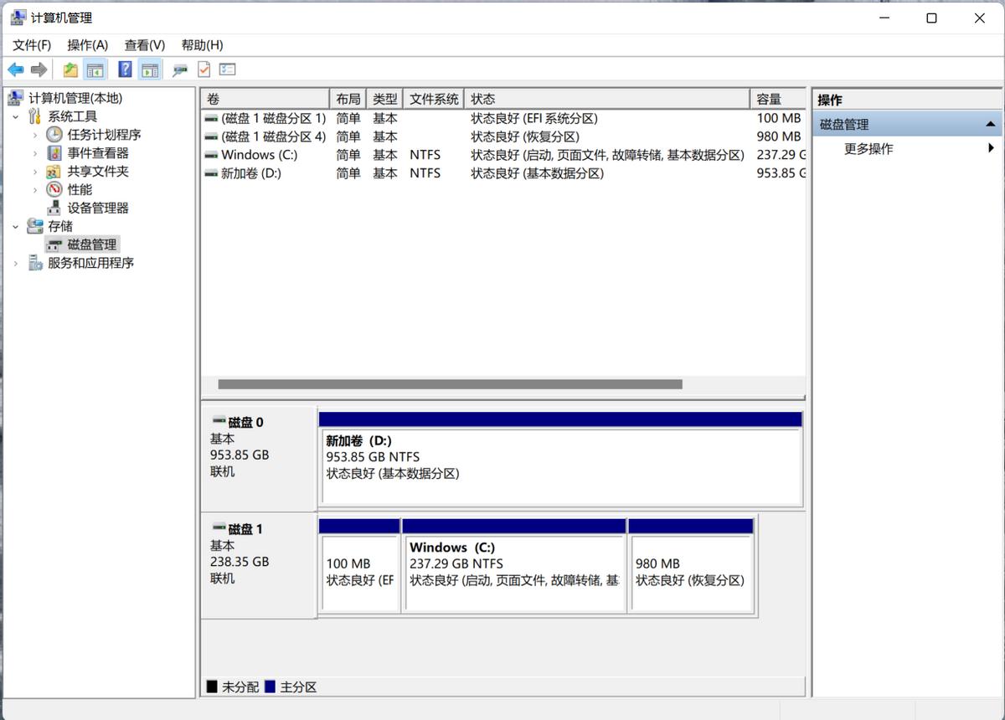Expand the 服务和应用程序 node
This screenshot has width=1005, height=720.
click(15, 263)
